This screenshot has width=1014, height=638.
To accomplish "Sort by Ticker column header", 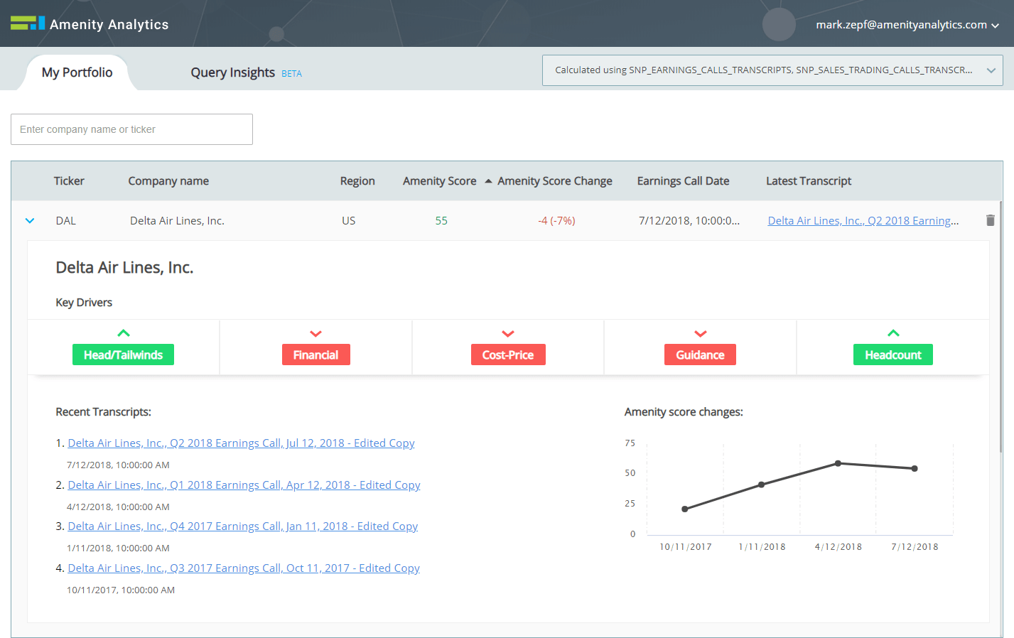I will (x=69, y=181).
